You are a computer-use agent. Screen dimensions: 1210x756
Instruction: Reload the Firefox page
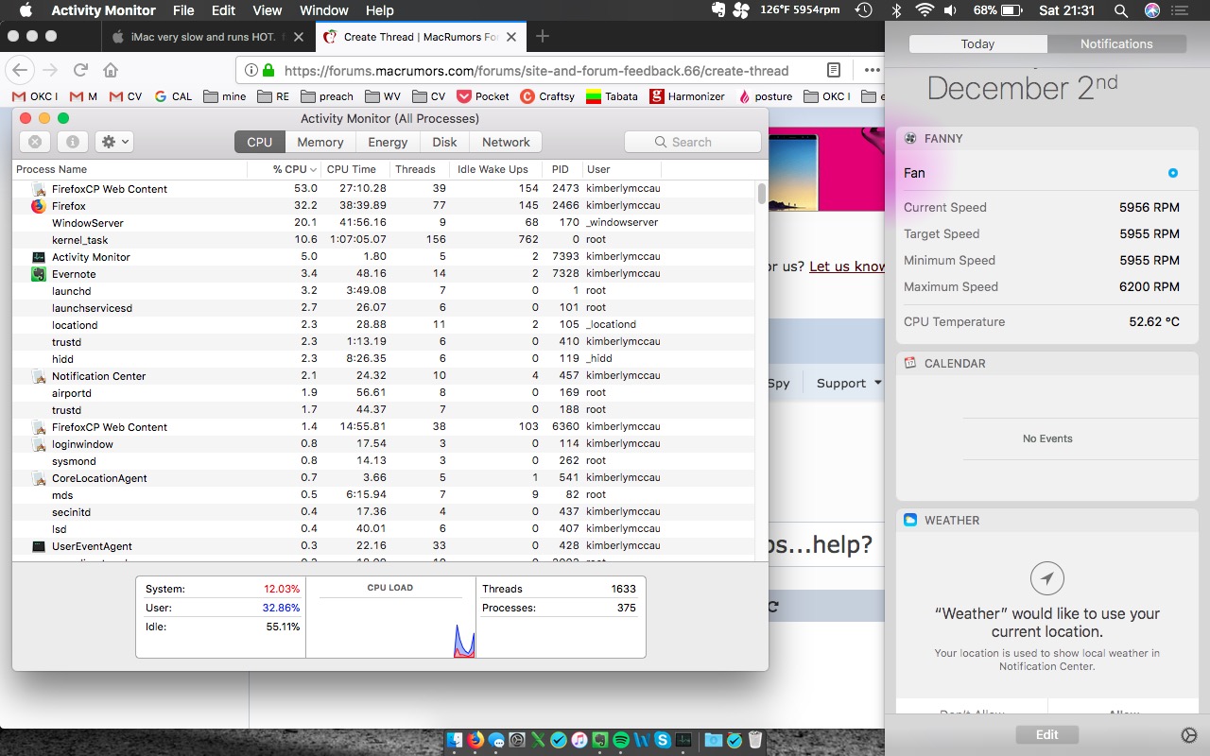[80, 70]
